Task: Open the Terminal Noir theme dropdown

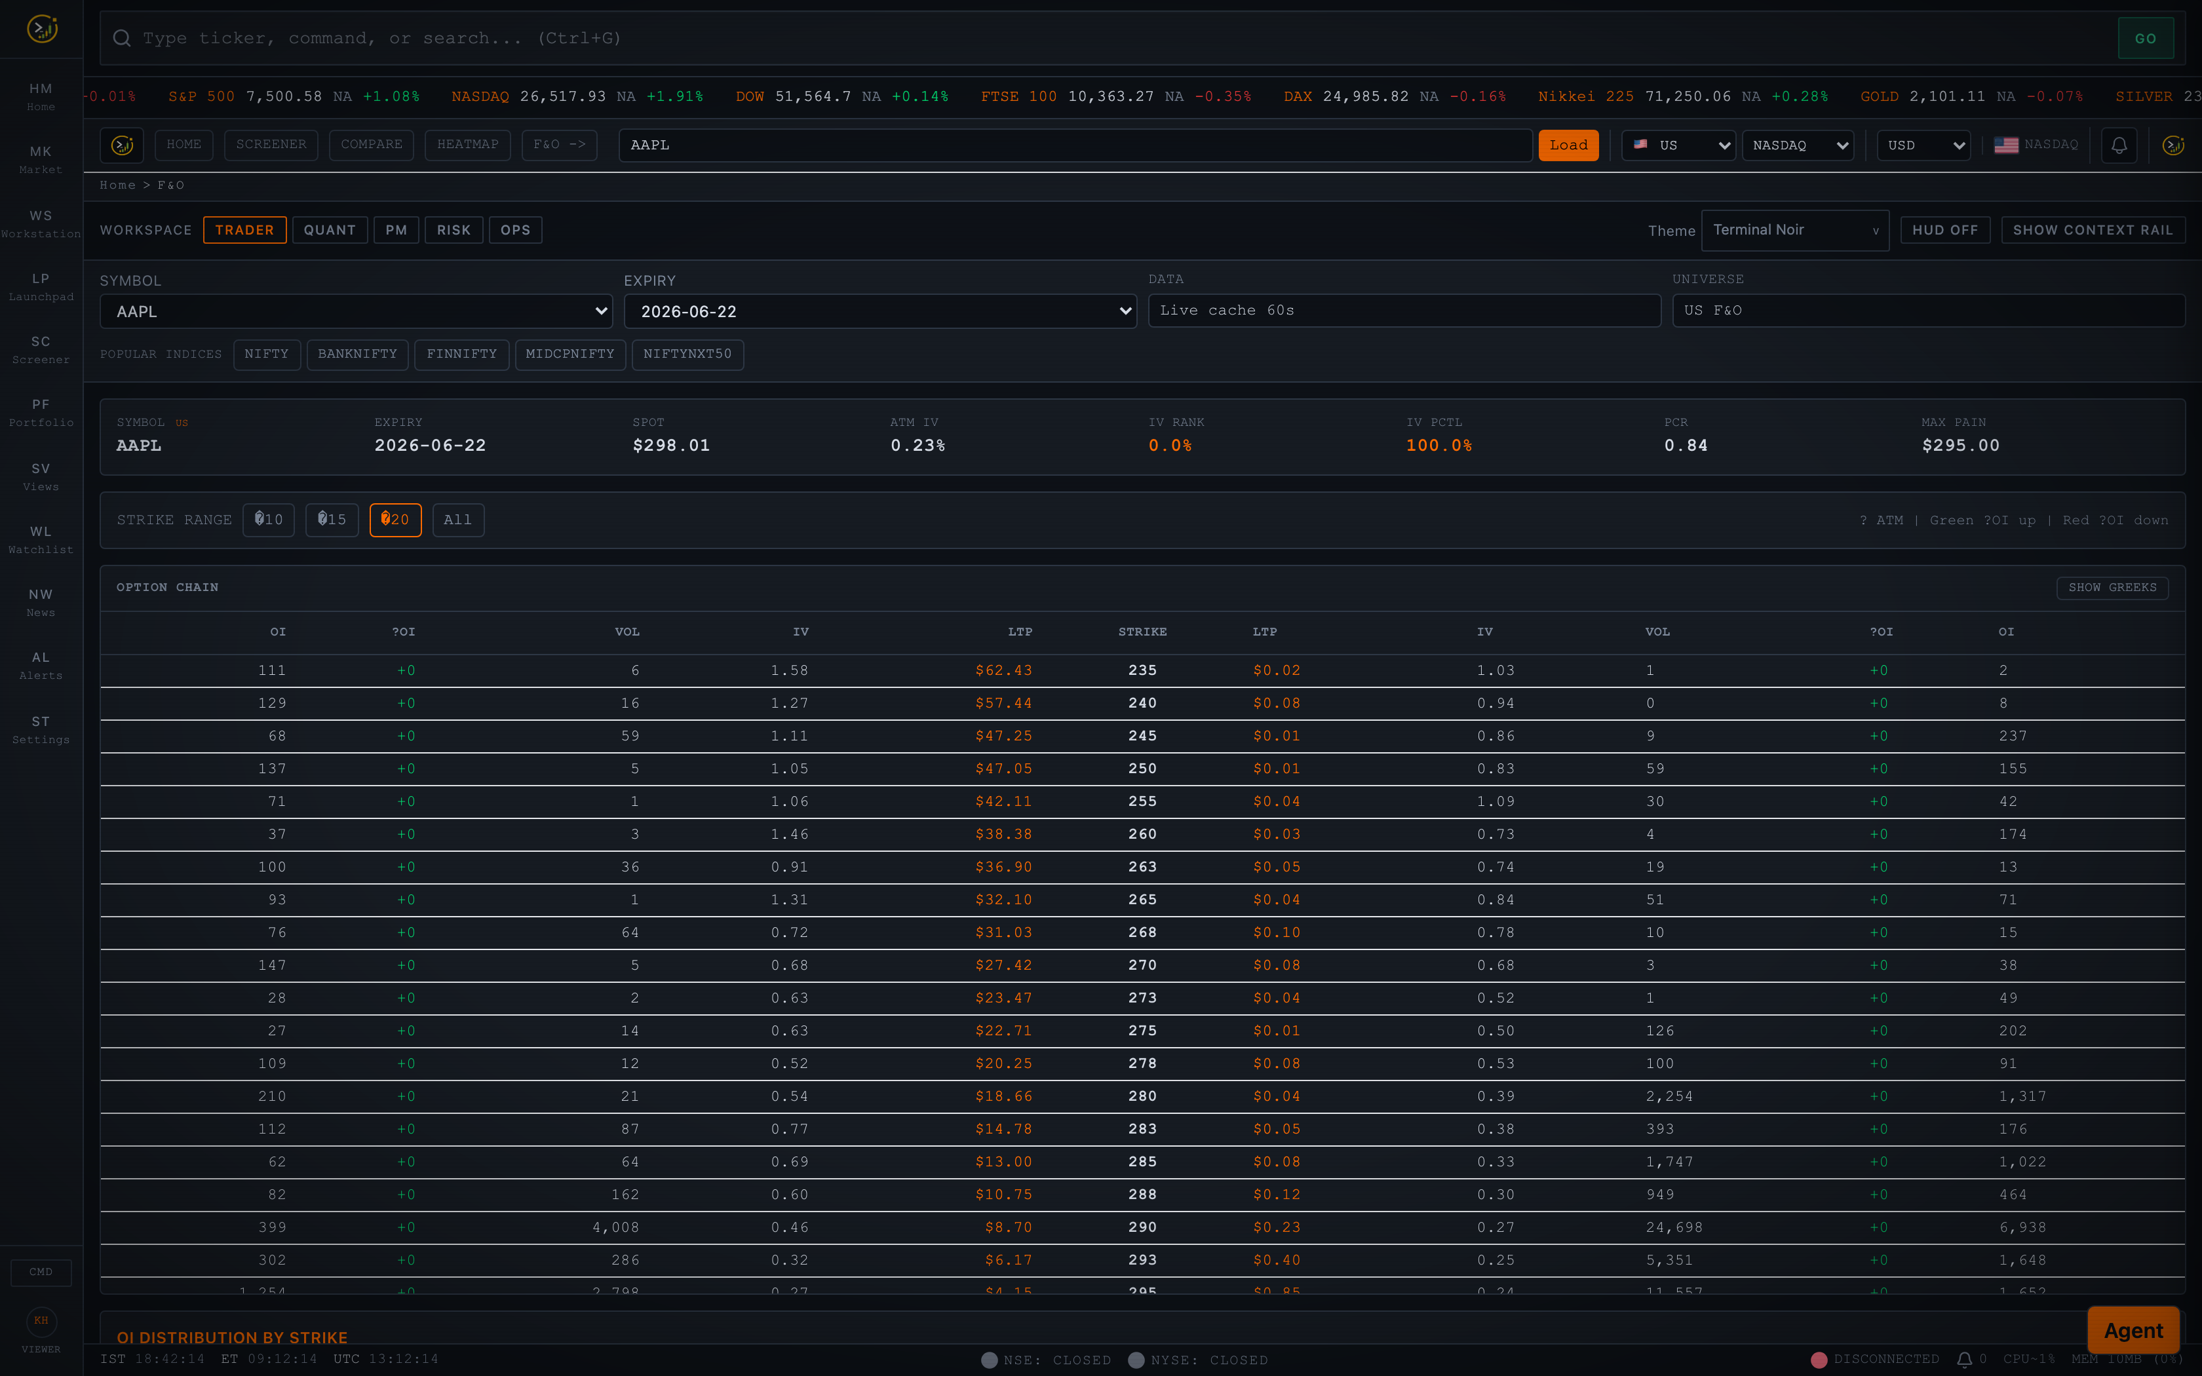Action: coord(1794,230)
